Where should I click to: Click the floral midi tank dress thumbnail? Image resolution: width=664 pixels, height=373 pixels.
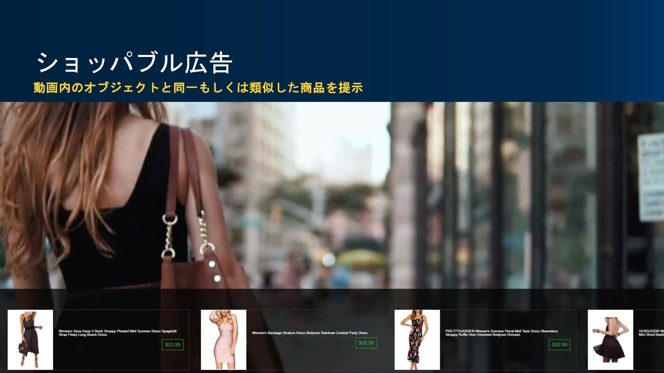[x=417, y=339]
